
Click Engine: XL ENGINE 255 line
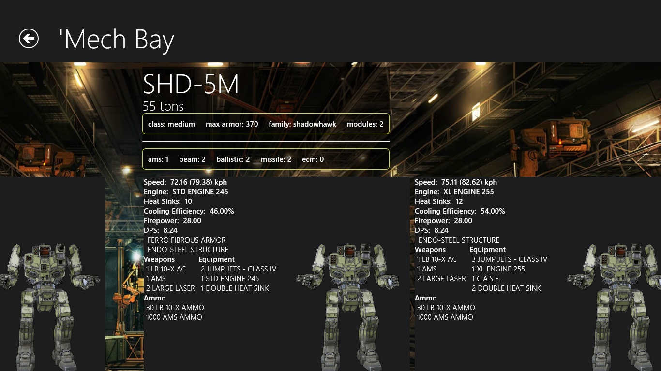454,192
